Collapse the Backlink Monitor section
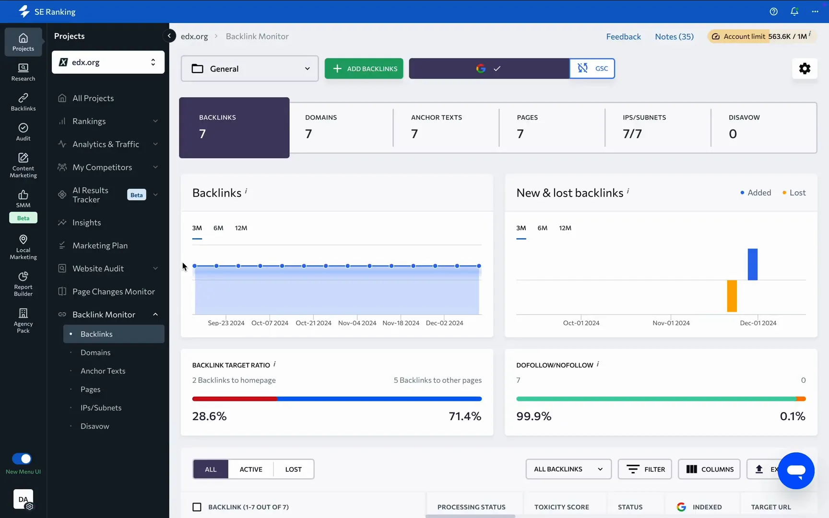829x518 pixels. (155, 314)
